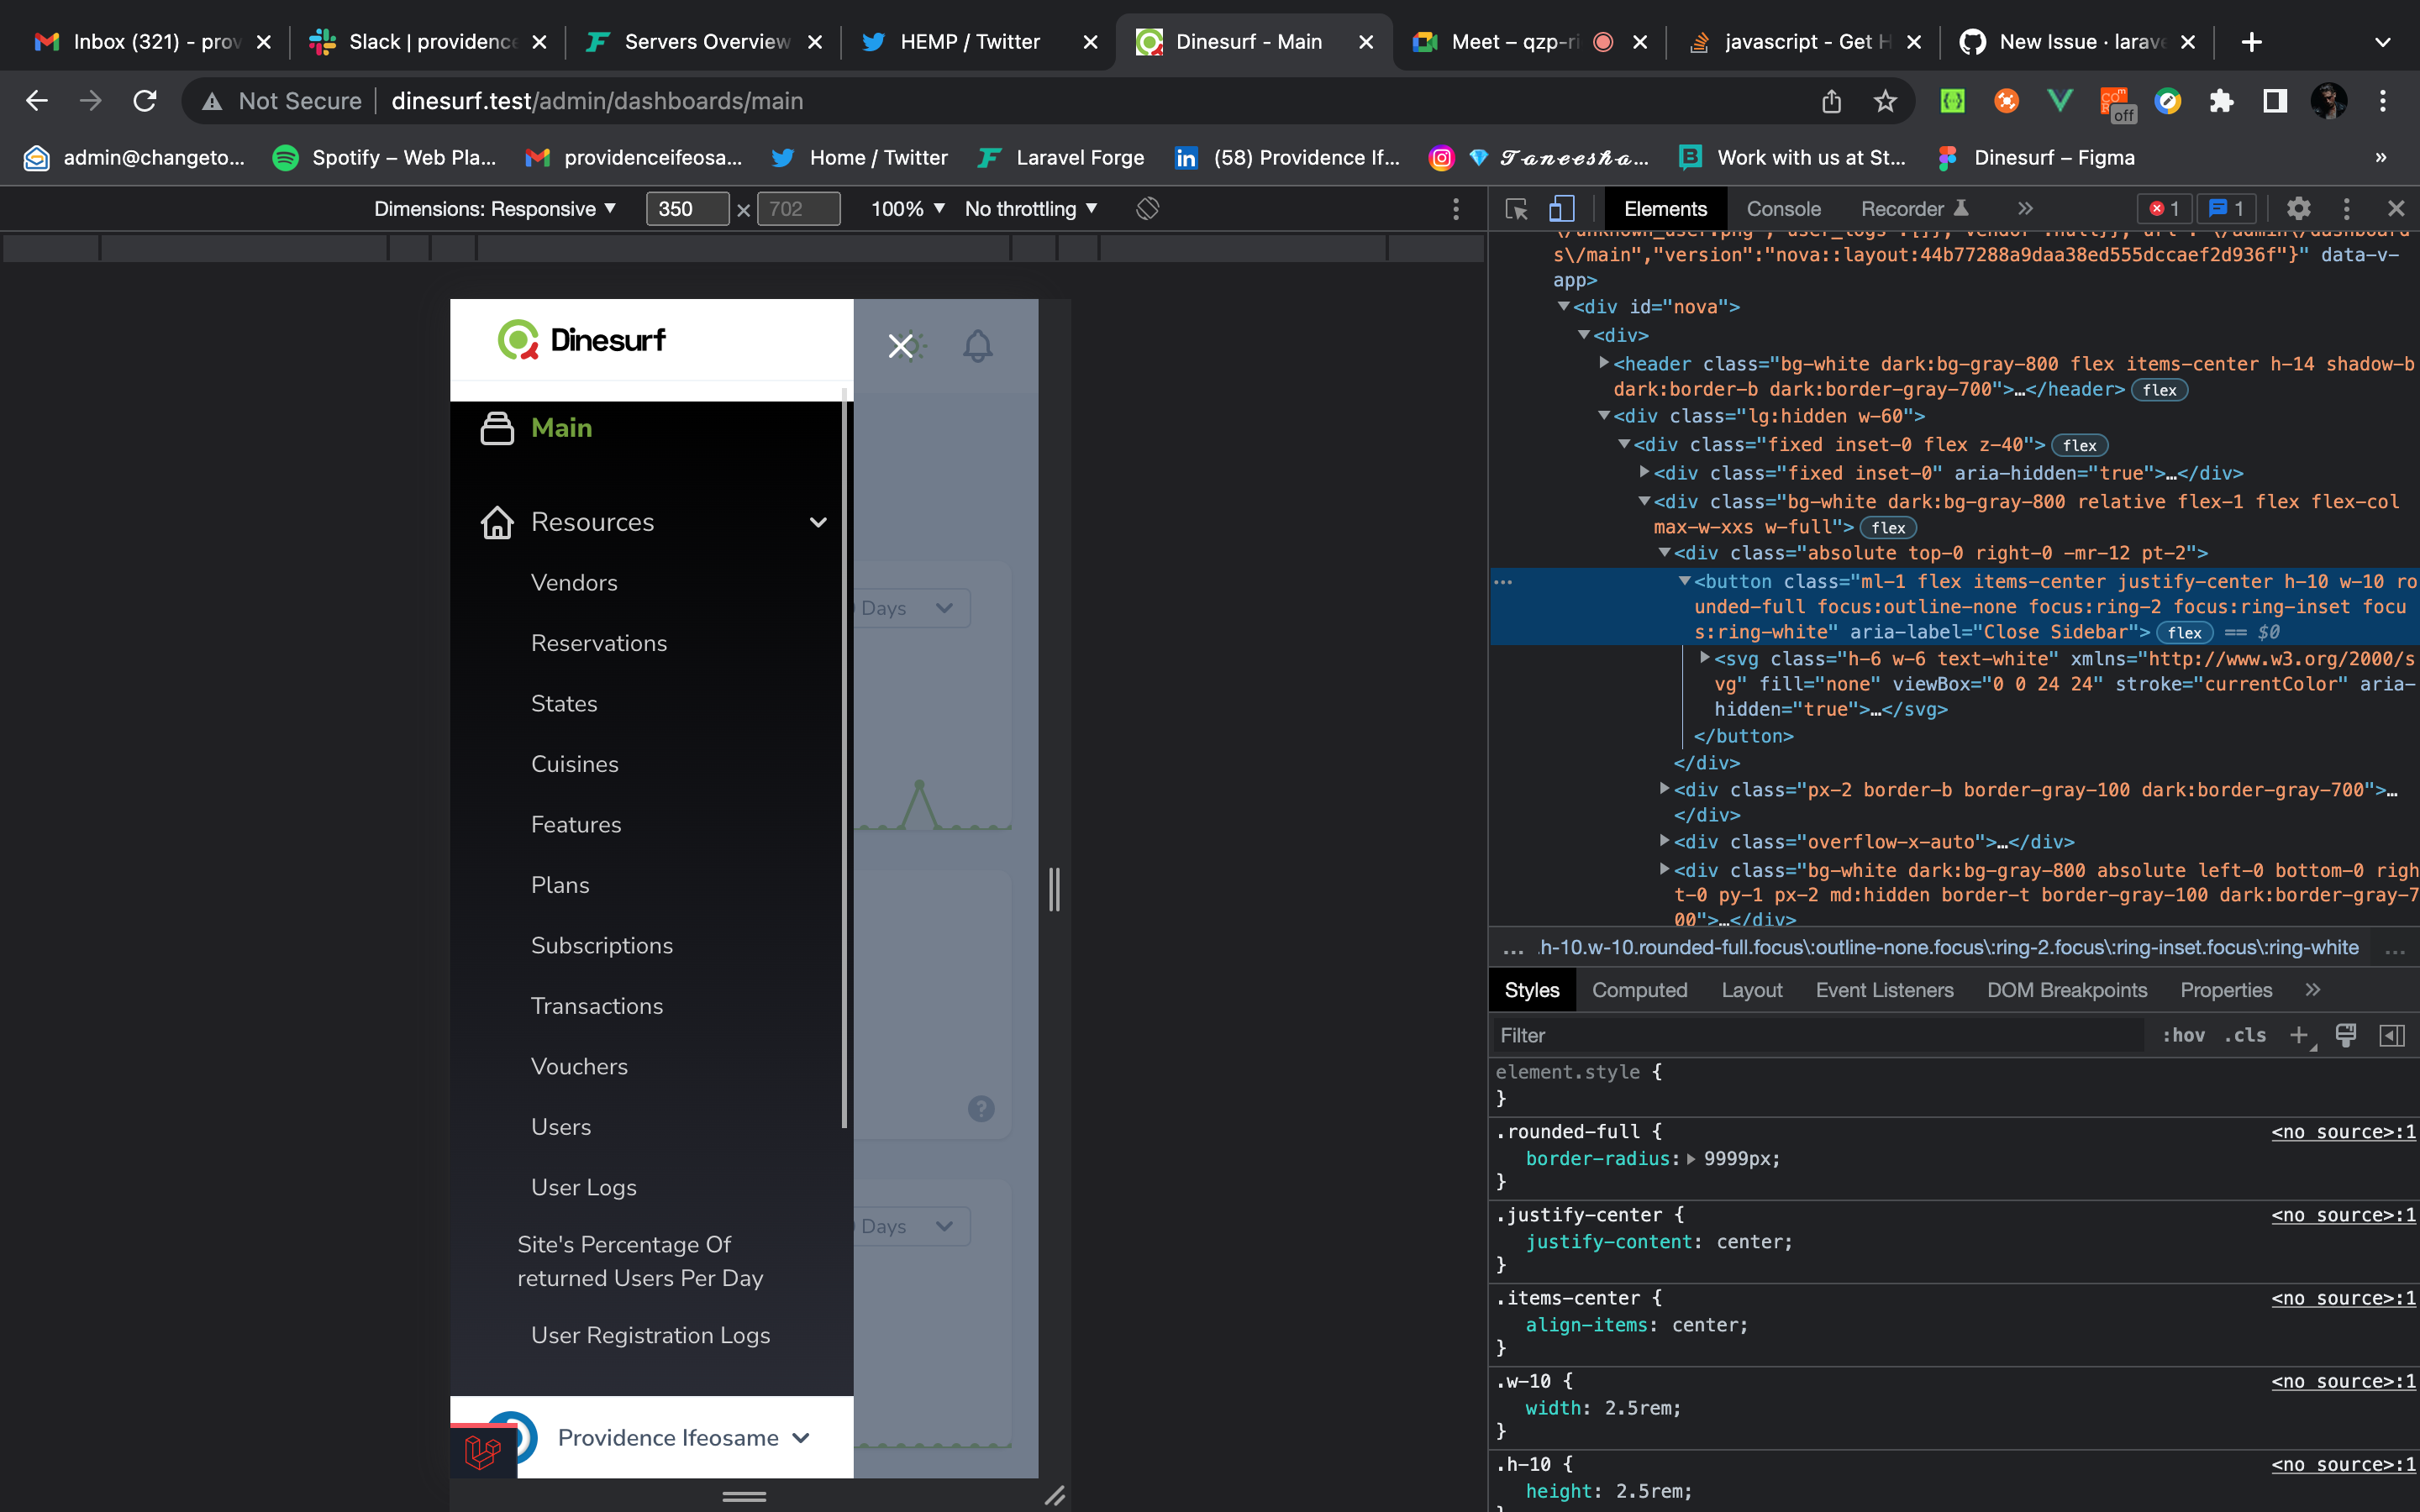Rotate the viewport orientation
Screen dimensions: 2420x1512
tap(1146, 208)
